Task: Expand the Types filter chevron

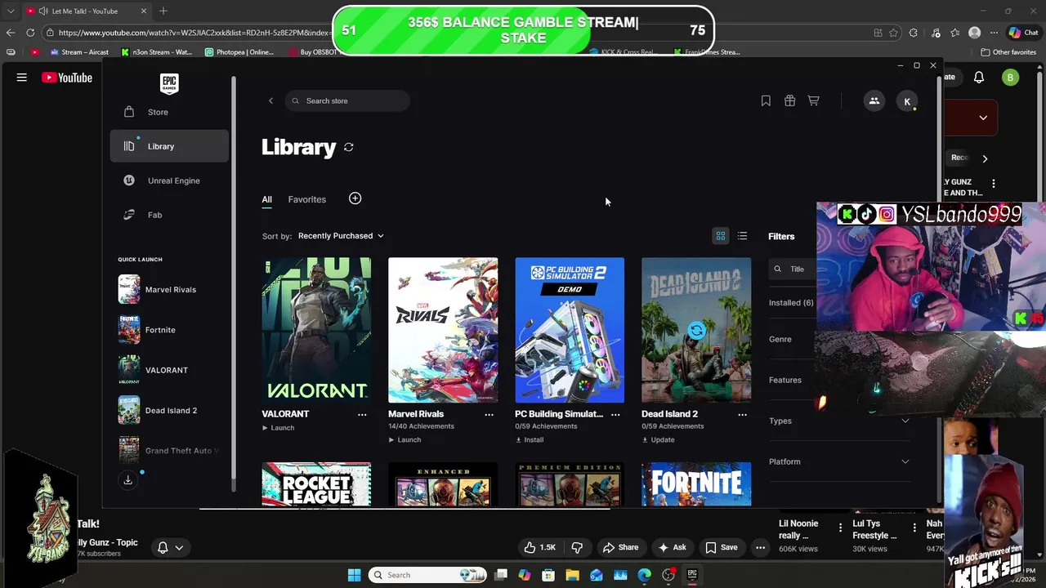Action: click(905, 421)
